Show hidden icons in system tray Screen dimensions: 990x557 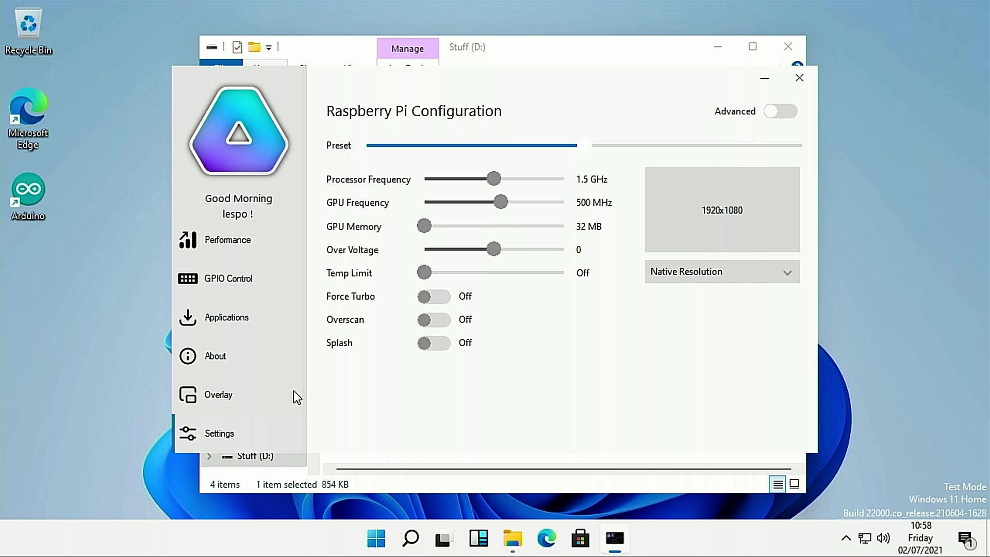point(846,538)
